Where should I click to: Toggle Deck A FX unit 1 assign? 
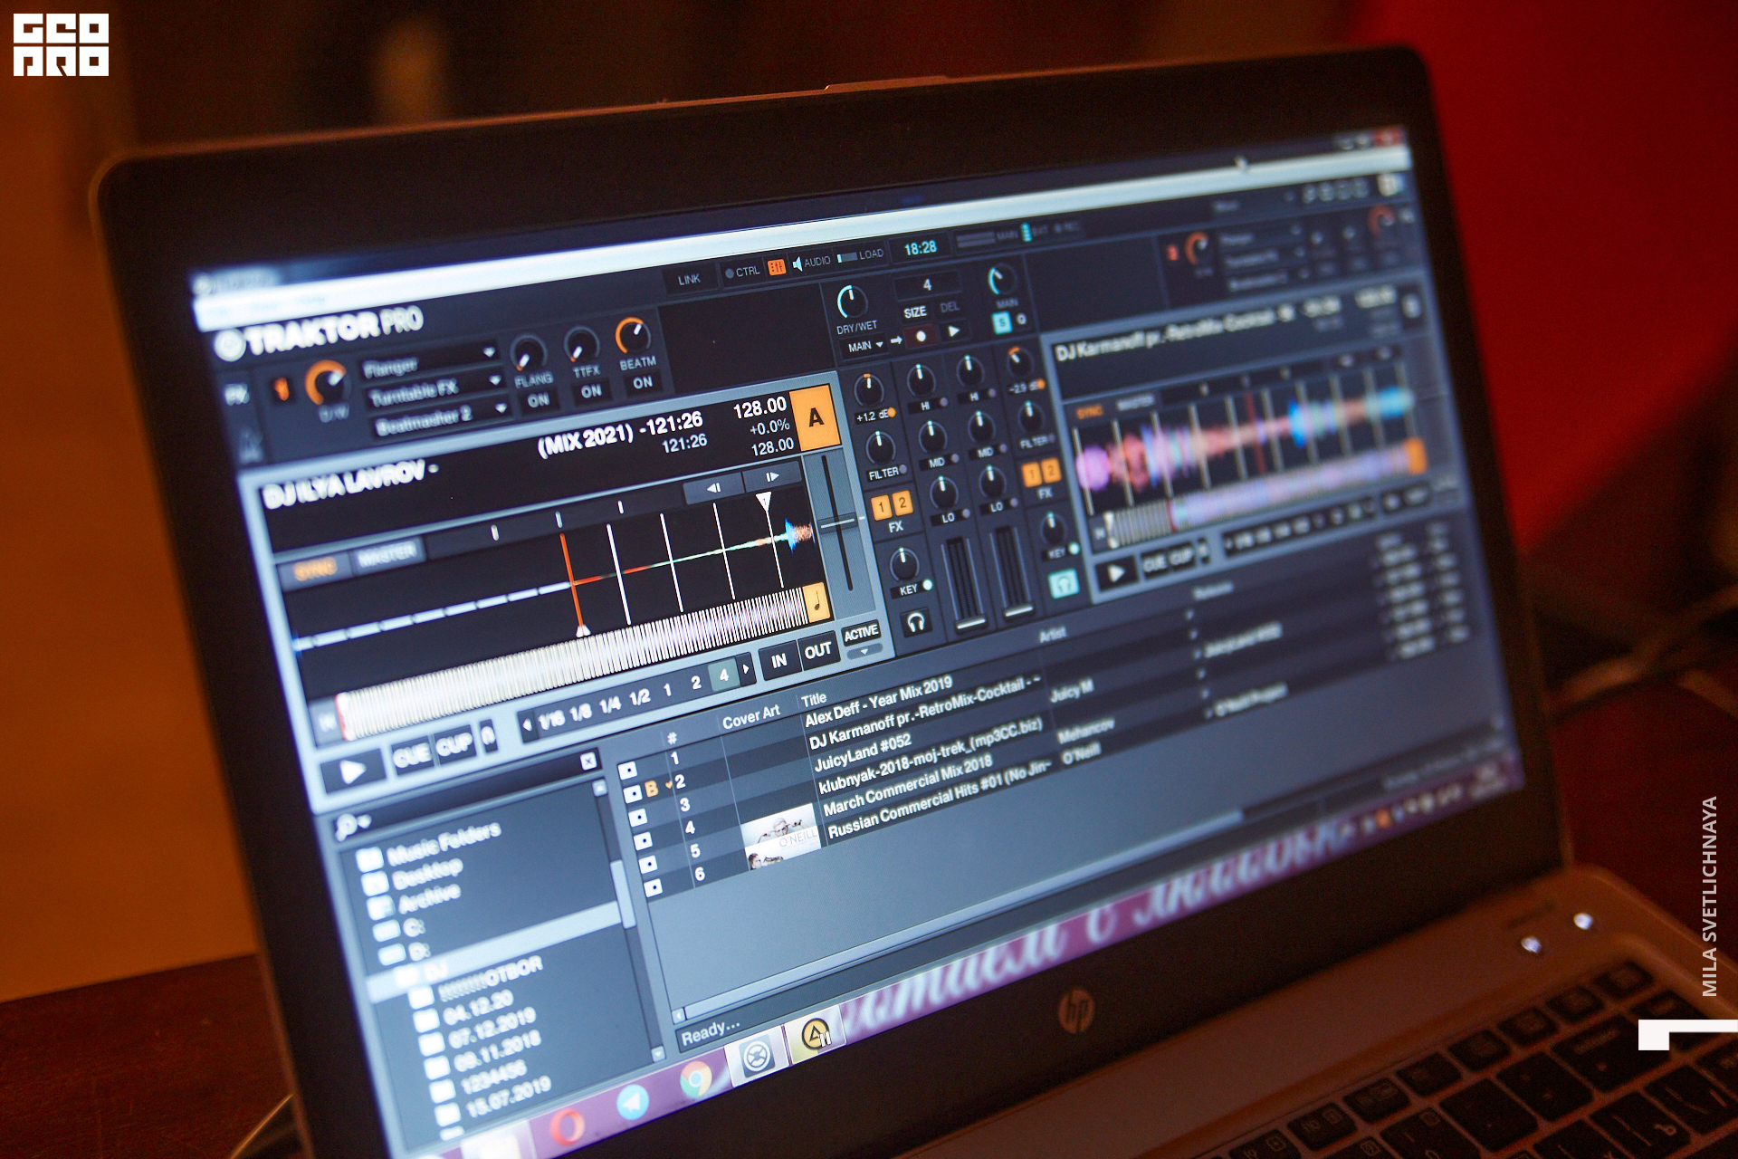(x=881, y=507)
